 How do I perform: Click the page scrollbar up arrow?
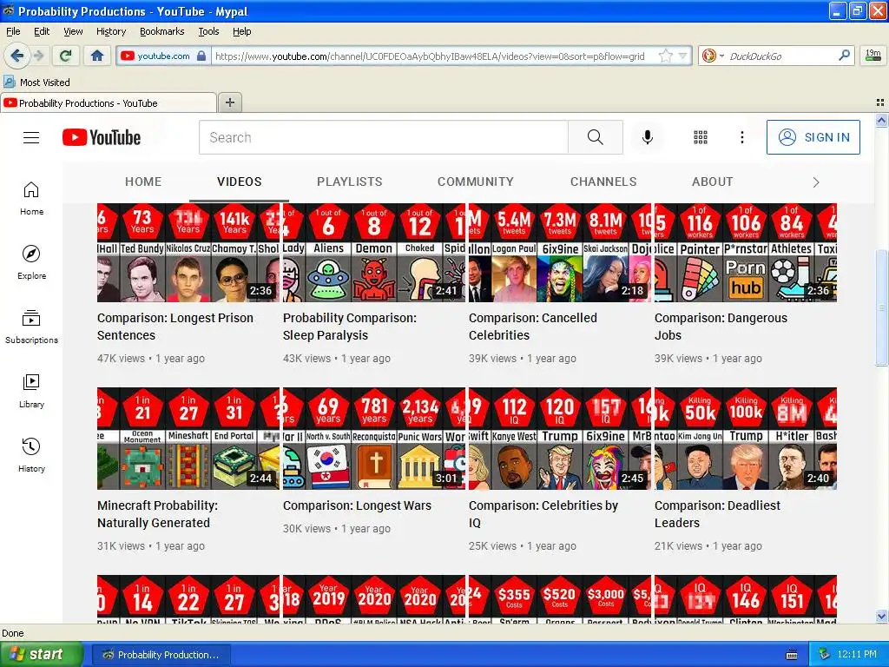(x=881, y=120)
